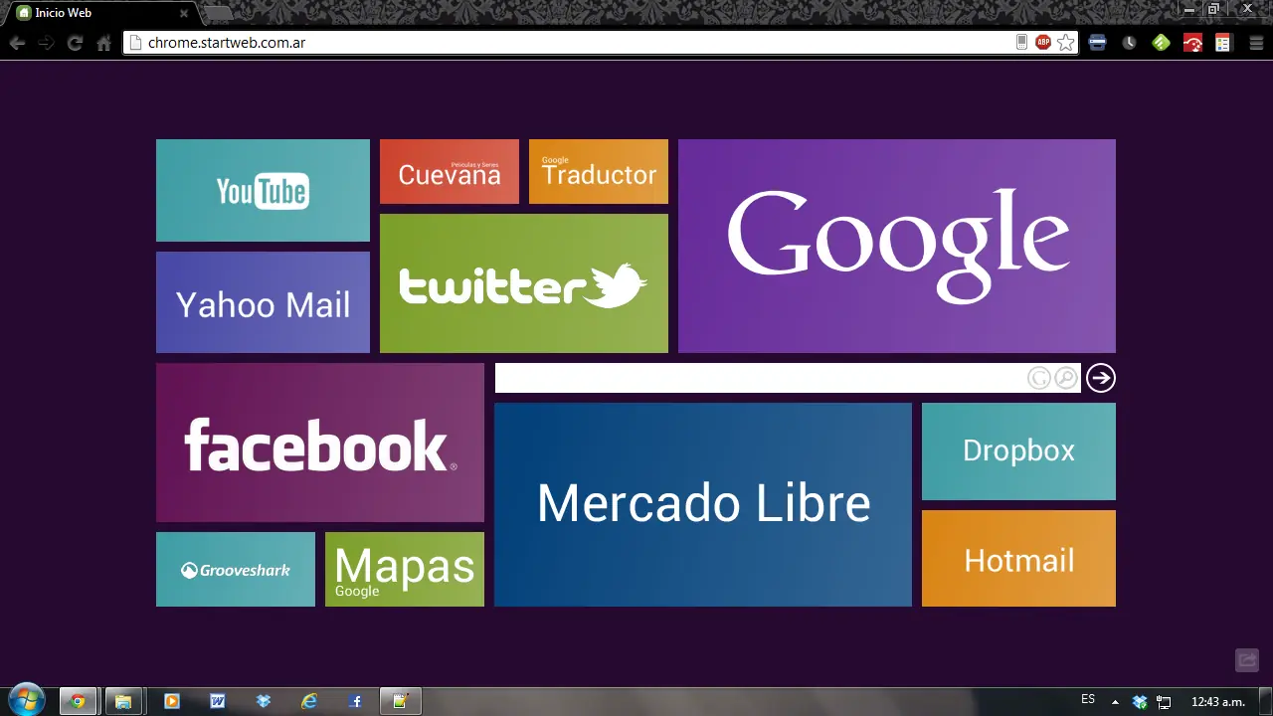This screenshot has width=1273, height=716.
Task: Open the Dropbox tile
Action: [x=1018, y=451]
